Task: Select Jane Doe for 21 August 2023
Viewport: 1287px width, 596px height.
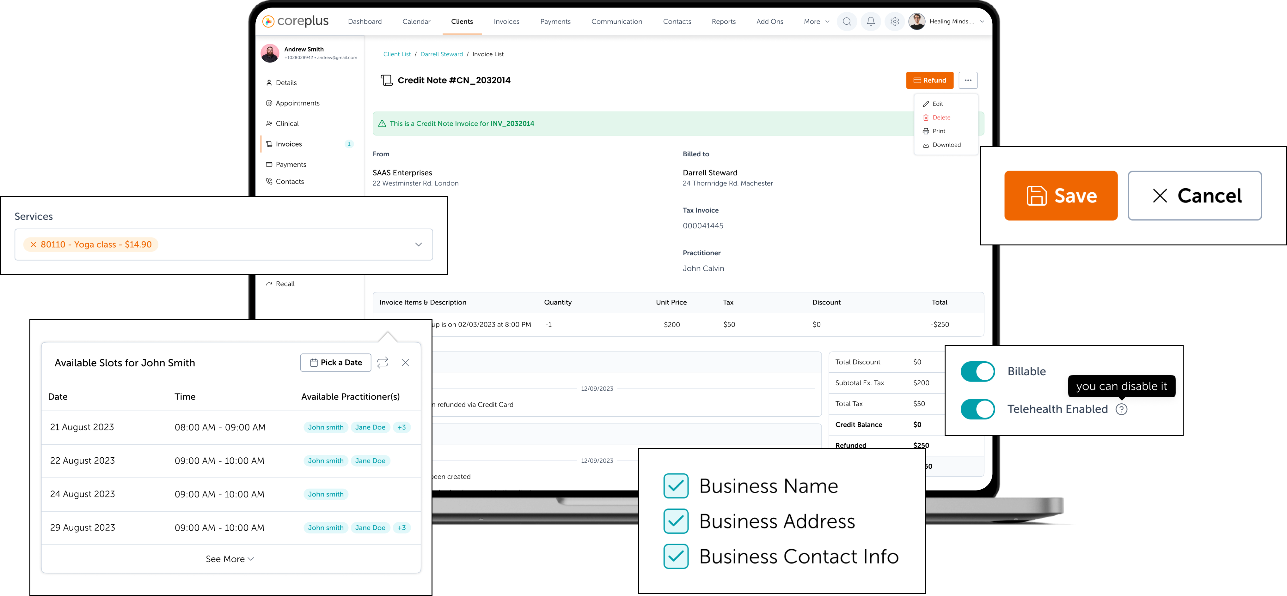Action: point(370,428)
